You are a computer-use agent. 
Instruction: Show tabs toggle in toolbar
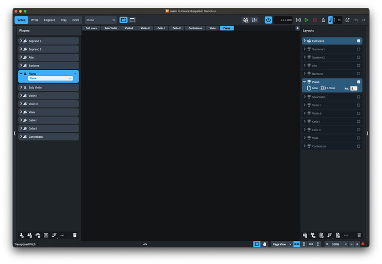click(x=123, y=20)
